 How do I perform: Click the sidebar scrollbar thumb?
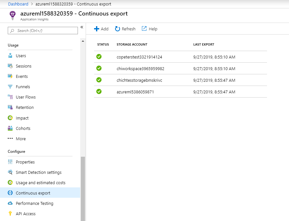[x=83, y=189]
